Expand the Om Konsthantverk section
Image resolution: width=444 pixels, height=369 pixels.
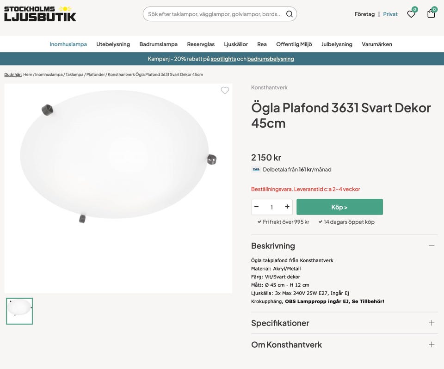(432, 344)
